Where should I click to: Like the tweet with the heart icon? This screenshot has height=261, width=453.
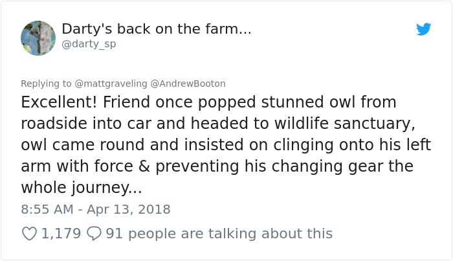click(x=29, y=233)
